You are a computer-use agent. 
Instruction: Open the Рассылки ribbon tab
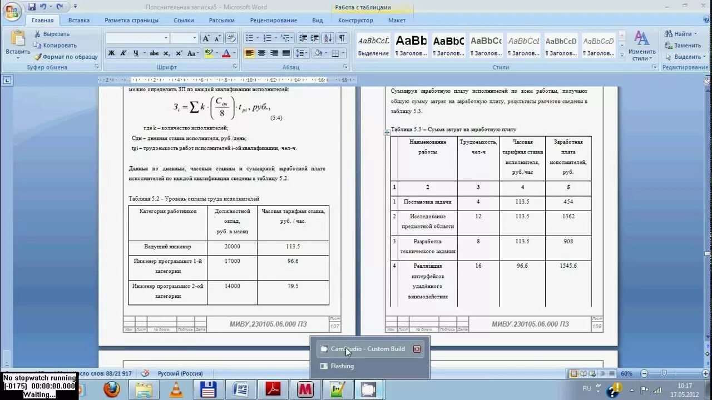tap(222, 21)
